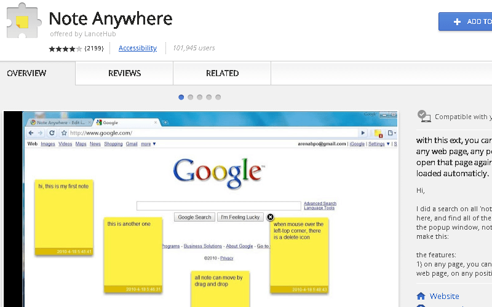Click the Videos link in Google navigation
This screenshot has height=307, width=492.
click(x=65, y=144)
